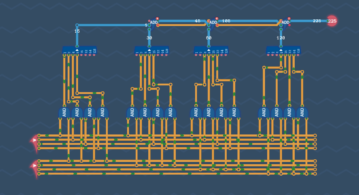
Task: Click first AND gate of third group
Action: tap(196, 113)
